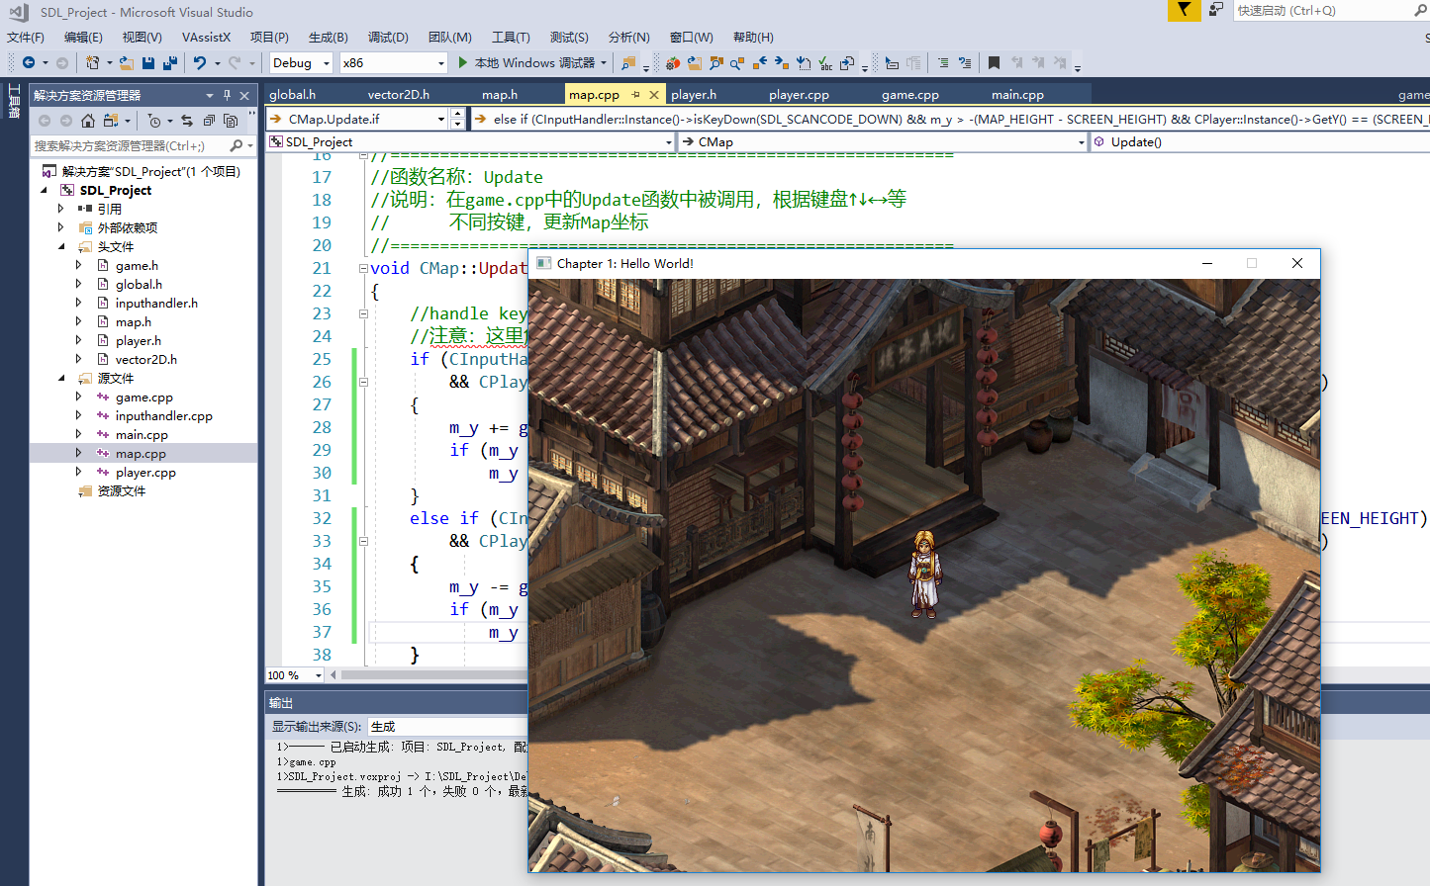This screenshot has height=886, width=1430.
Task: Save the current file with floppy icon
Action: point(148,63)
